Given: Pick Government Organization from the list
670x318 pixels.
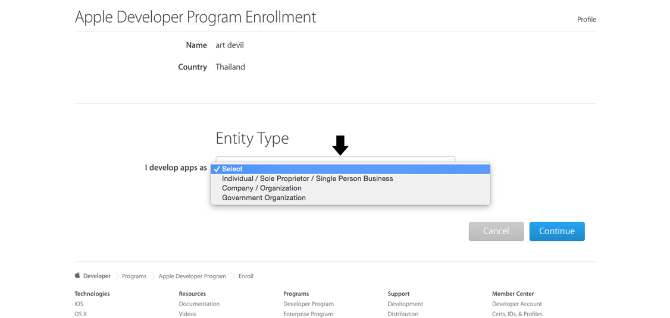Looking at the screenshot, I should click(x=264, y=198).
